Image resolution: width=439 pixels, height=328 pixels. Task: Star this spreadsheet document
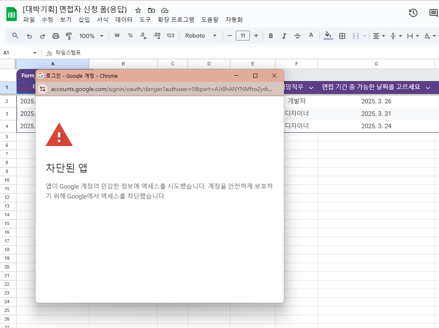click(138, 10)
